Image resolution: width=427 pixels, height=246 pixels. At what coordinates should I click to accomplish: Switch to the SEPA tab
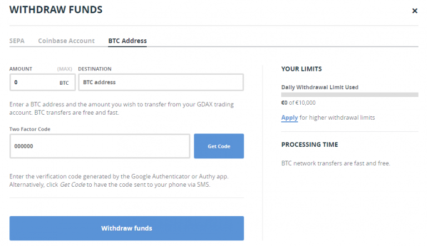click(17, 40)
